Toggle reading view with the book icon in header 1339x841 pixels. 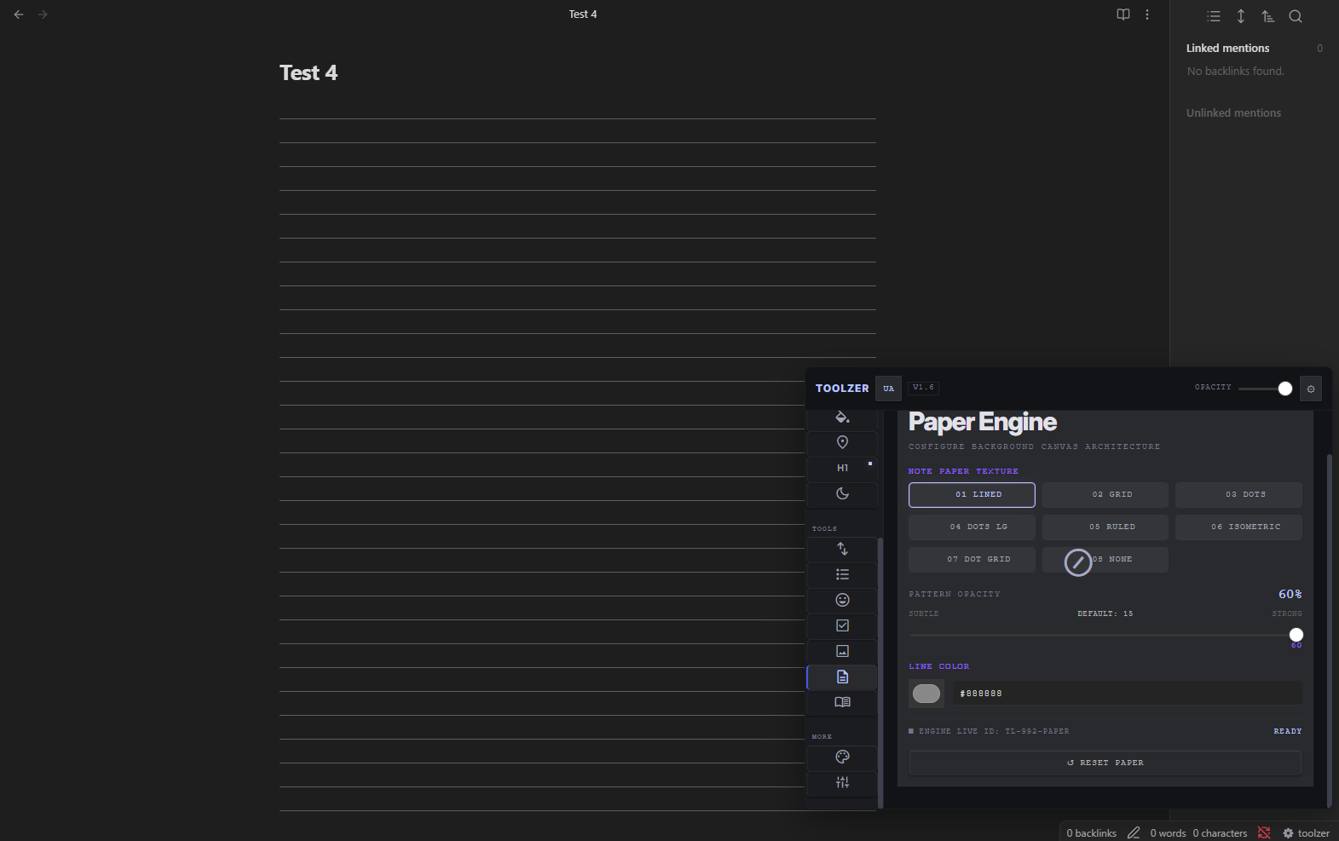pyautogui.click(x=1123, y=14)
